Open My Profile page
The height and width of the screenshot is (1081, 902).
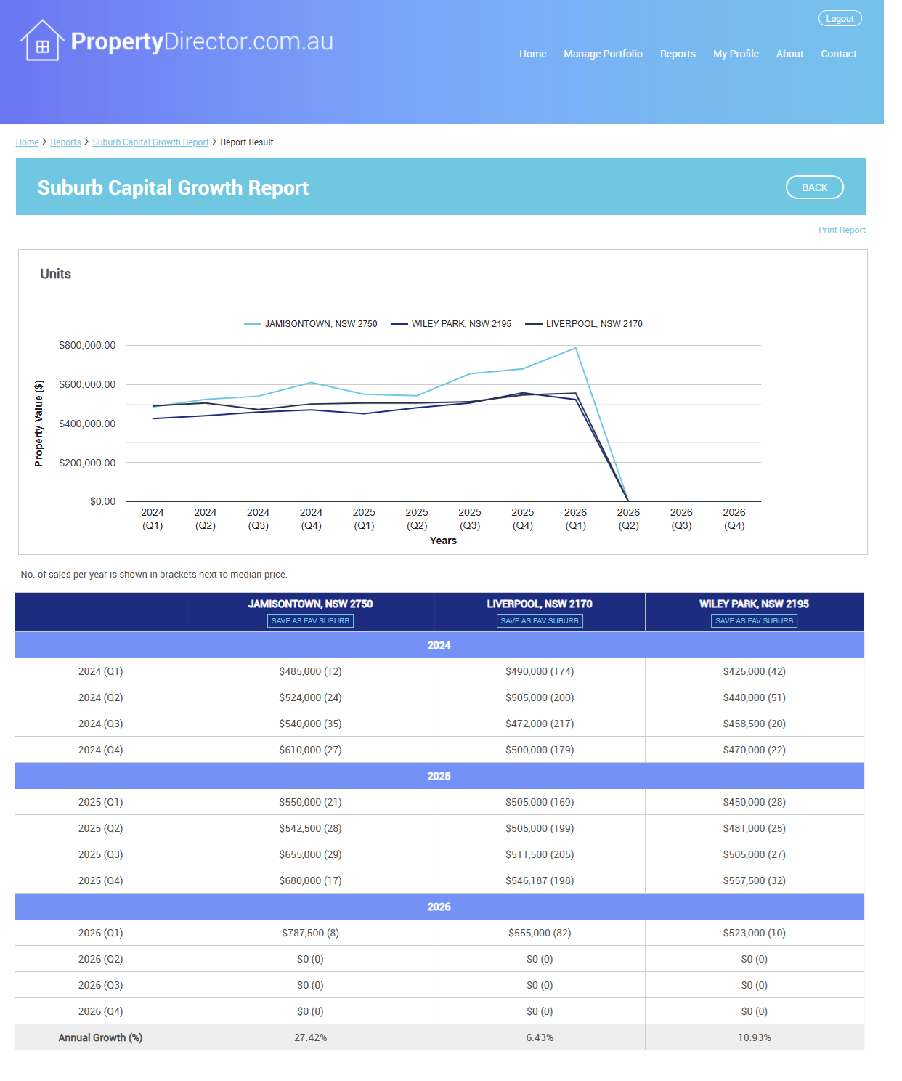tap(736, 54)
